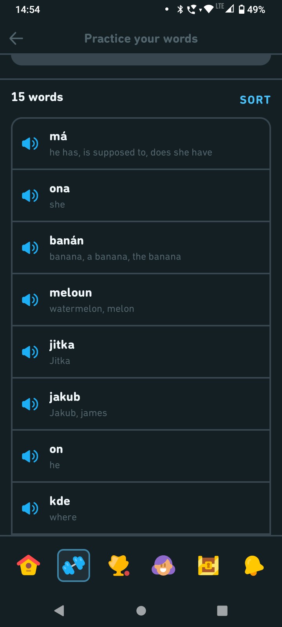Image resolution: width=282 pixels, height=627 pixels.
Task: Tap speaker icon next to jitka
Action: pyautogui.click(x=30, y=352)
